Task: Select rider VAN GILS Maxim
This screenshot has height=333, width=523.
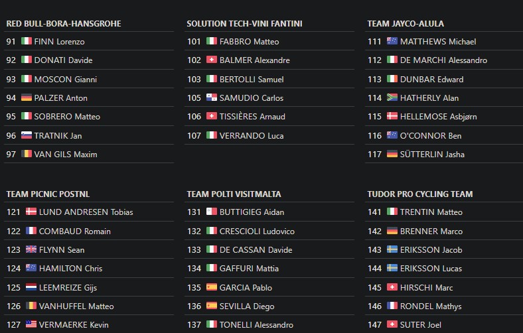Action: point(66,155)
